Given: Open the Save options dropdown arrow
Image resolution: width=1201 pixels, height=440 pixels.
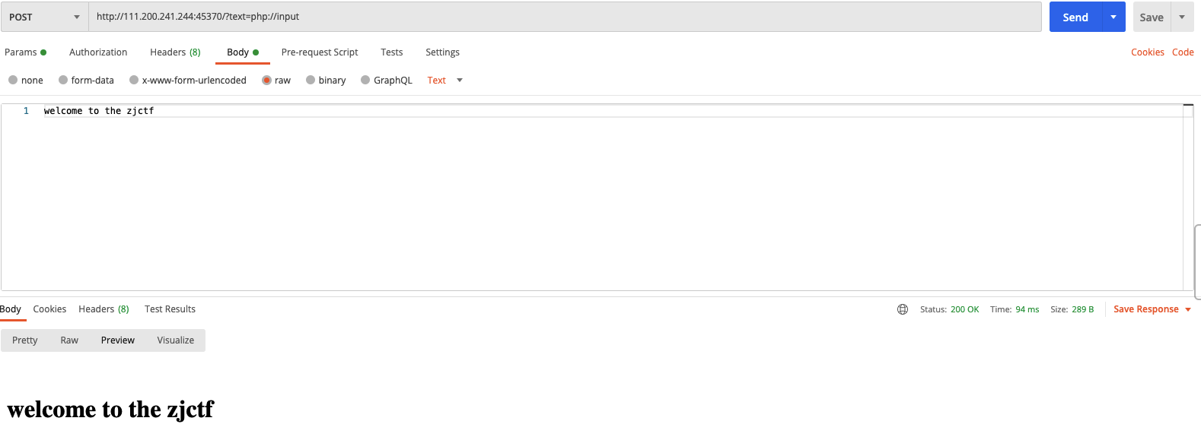Looking at the screenshot, I should [1182, 17].
